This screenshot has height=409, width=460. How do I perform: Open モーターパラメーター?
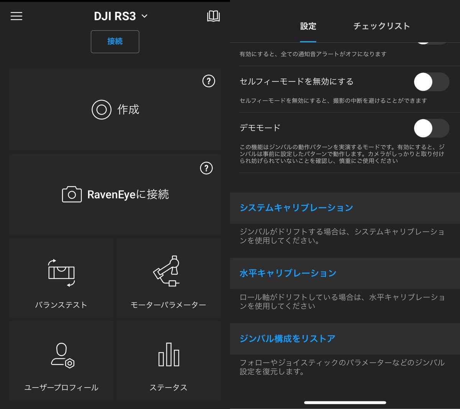pyautogui.click(x=168, y=279)
